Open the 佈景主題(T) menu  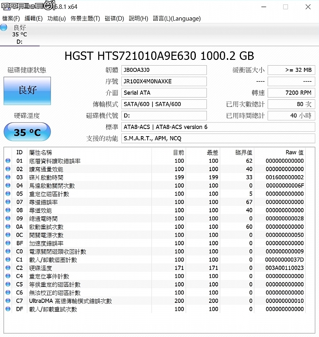85,19
